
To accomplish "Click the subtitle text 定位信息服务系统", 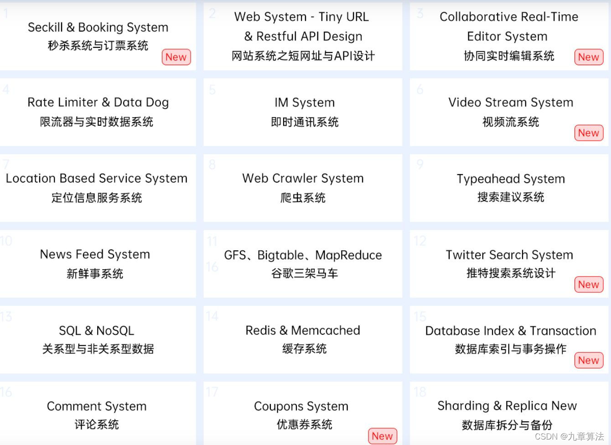I will [x=97, y=198].
